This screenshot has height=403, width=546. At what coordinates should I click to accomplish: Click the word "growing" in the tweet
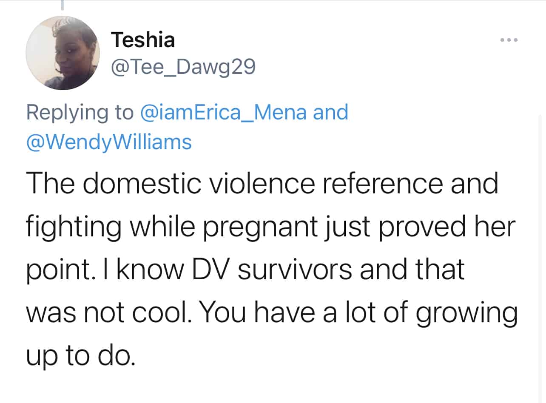coord(466,314)
